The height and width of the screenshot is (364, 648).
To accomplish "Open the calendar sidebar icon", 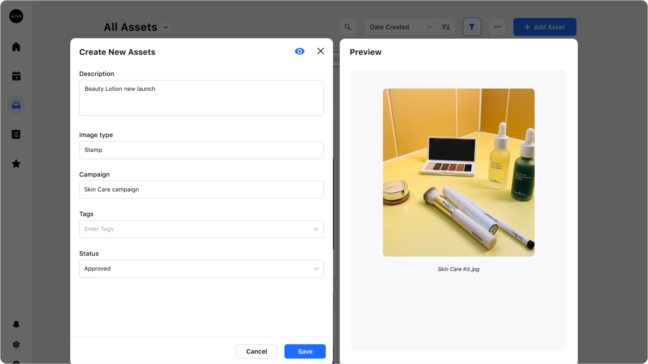I will coord(16,76).
